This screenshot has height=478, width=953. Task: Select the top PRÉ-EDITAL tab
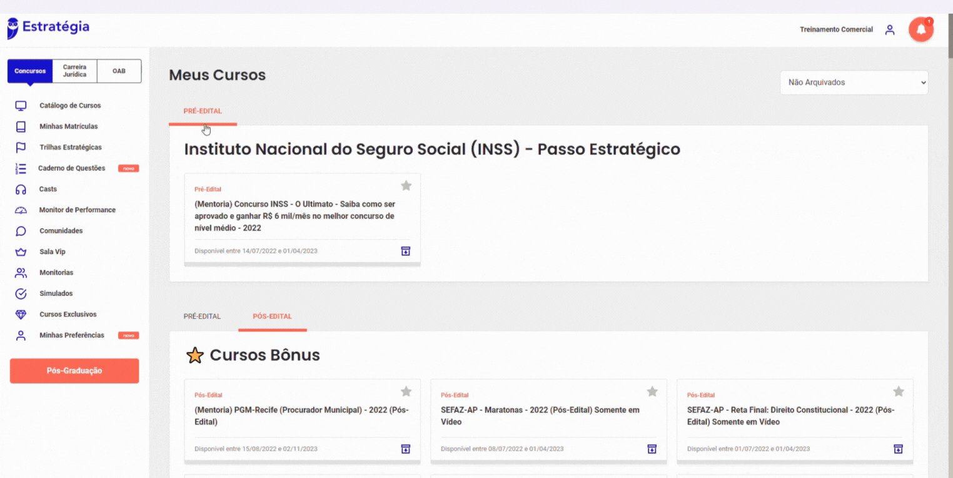click(203, 111)
